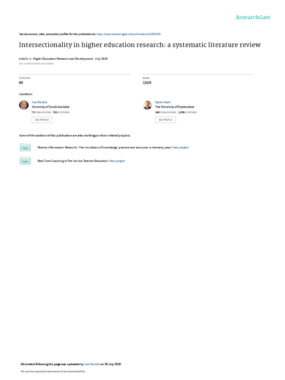Click the citations count 69

(x=21, y=83)
